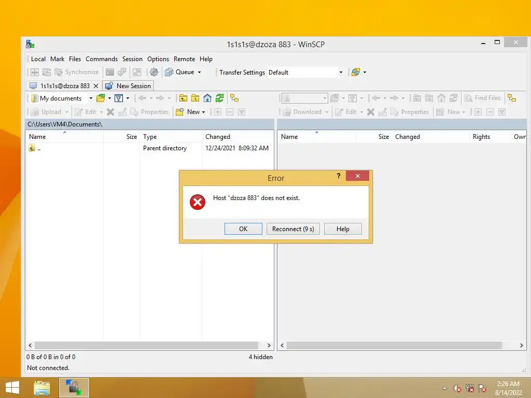
Task: Click the Queue toolbar icon
Action: click(x=169, y=72)
